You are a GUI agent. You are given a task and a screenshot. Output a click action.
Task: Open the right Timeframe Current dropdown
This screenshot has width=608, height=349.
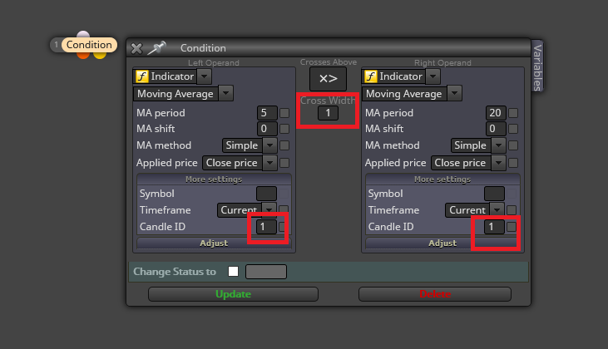pyautogui.click(x=475, y=210)
